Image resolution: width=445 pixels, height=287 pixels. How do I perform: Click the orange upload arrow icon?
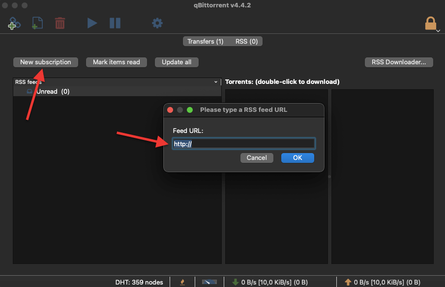[x=348, y=282]
